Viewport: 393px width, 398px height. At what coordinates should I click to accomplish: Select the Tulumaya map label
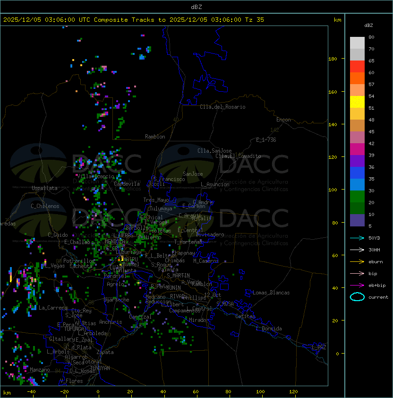pos(161,208)
